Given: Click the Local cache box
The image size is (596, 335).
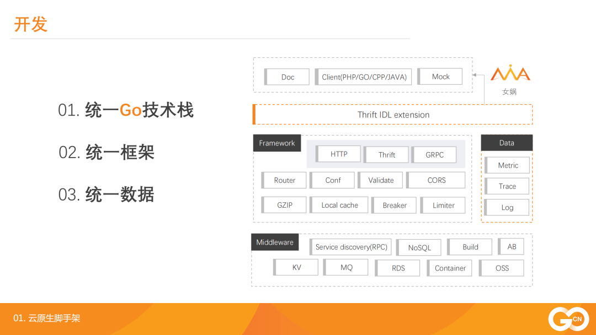Looking at the screenshot, I should tap(339, 205).
